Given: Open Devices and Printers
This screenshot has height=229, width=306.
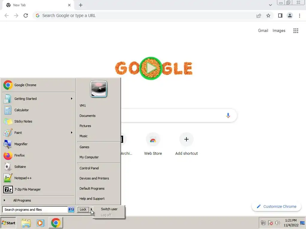Looking at the screenshot, I should coord(99,178).
